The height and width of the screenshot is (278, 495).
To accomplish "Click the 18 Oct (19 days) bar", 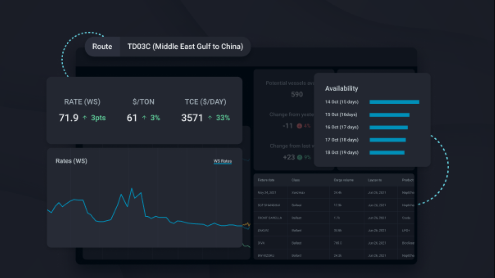I will click(387, 153).
